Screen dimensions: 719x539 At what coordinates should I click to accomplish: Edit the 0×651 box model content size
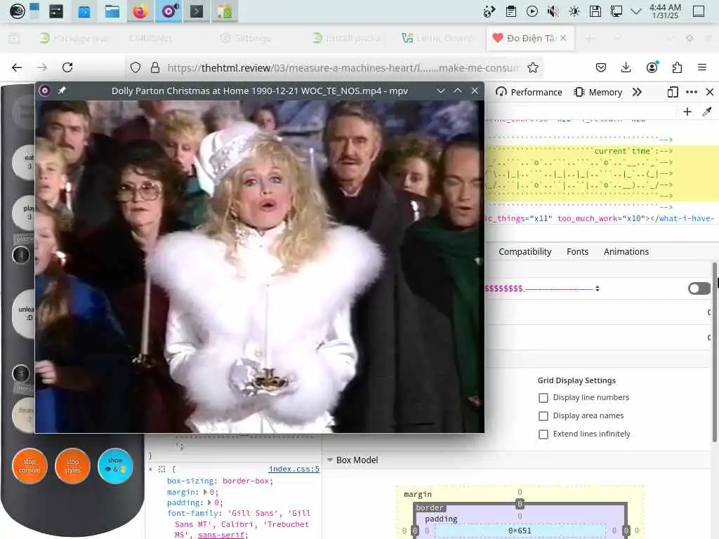[x=520, y=531]
